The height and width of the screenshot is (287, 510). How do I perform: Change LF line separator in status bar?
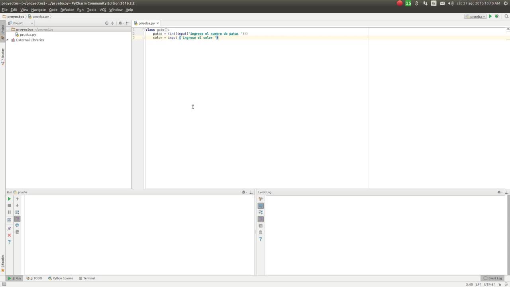pyautogui.click(x=479, y=285)
